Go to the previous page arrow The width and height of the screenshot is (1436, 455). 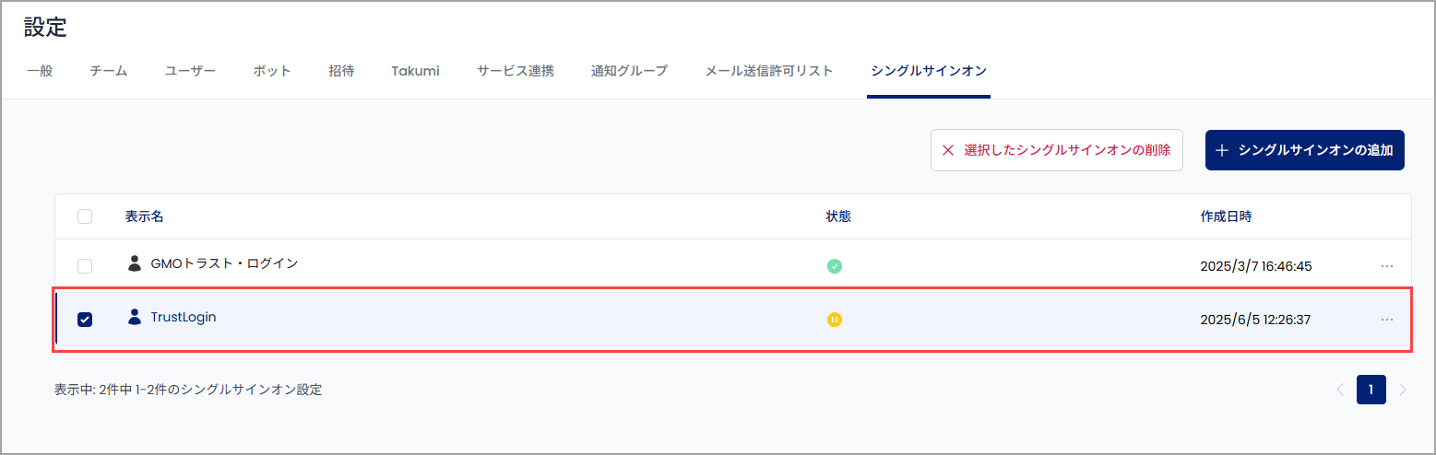pos(1340,390)
